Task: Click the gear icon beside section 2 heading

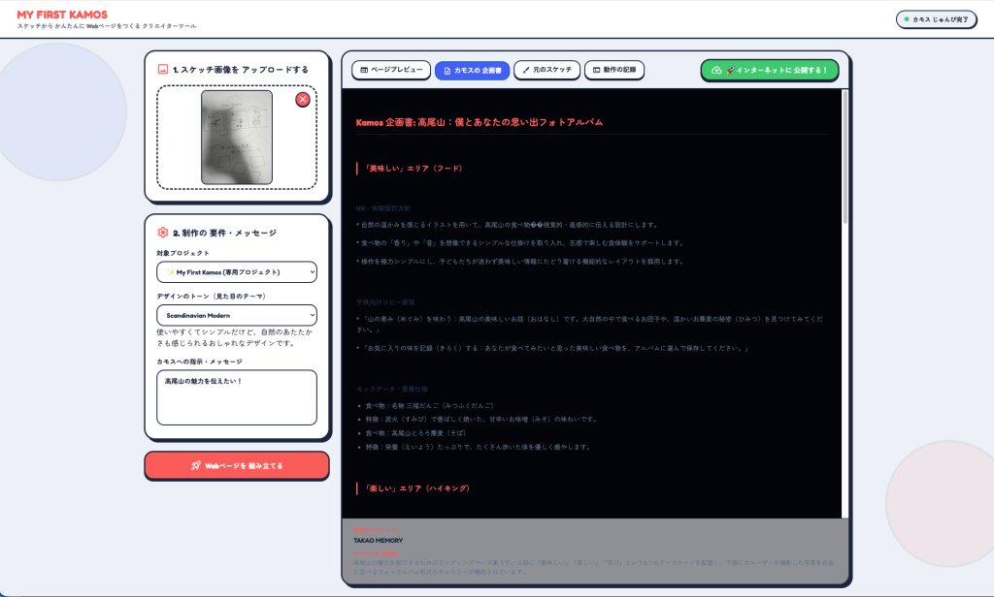Action: (163, 233)
